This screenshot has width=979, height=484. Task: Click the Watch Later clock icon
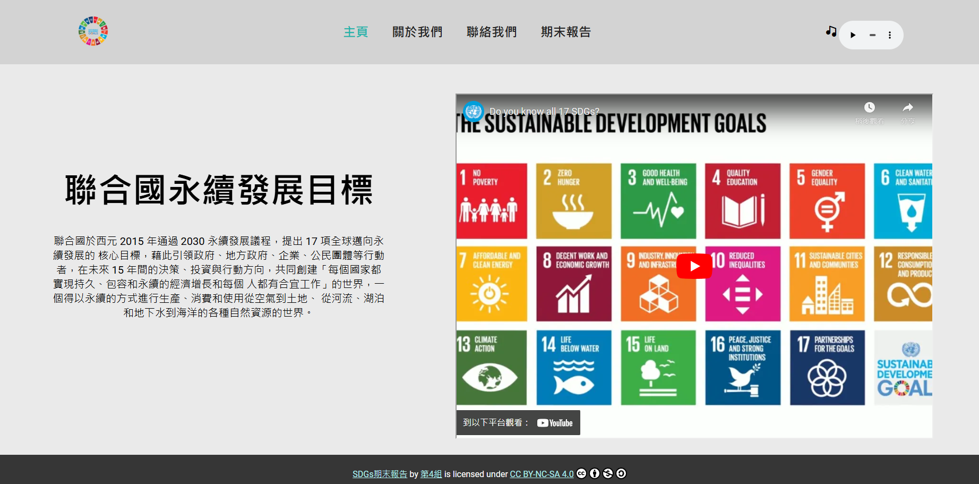[869, 108]
